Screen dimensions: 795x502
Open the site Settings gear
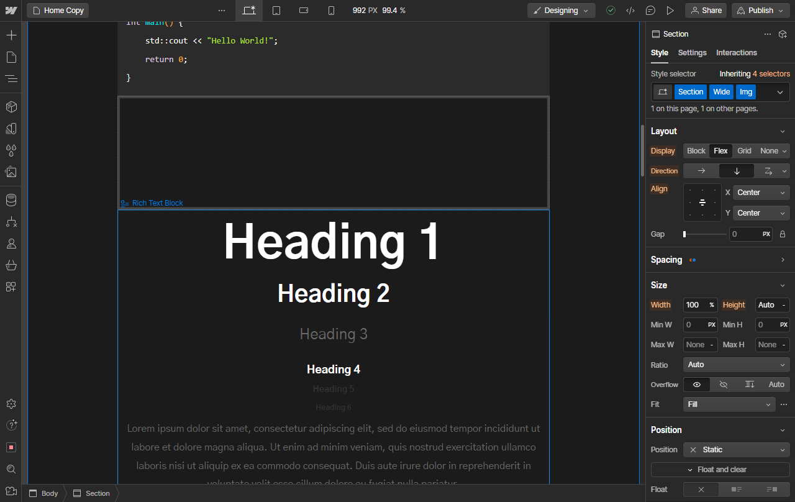click(x=11, y=404)
